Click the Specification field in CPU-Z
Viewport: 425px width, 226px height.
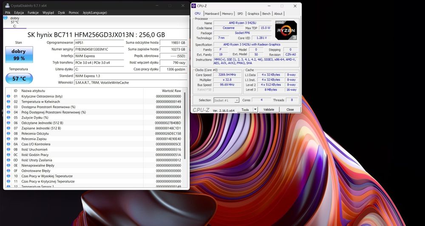256,45
